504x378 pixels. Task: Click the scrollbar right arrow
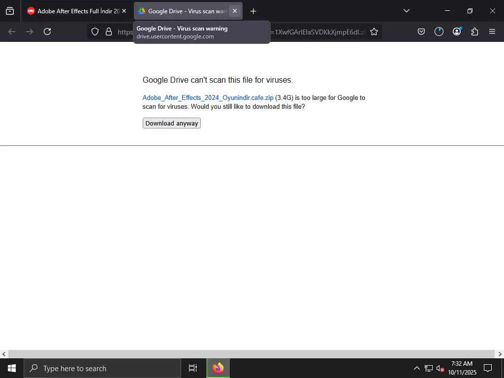[x=500, y=354]
